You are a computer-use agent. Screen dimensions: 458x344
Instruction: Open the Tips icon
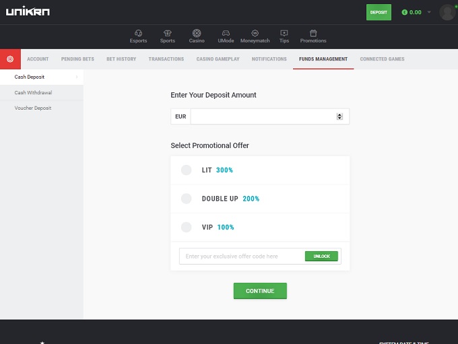tap(284, 33)
